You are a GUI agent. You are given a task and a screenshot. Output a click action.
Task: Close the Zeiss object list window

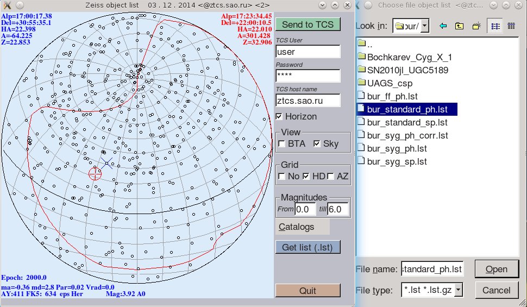(x=347, y=5)
